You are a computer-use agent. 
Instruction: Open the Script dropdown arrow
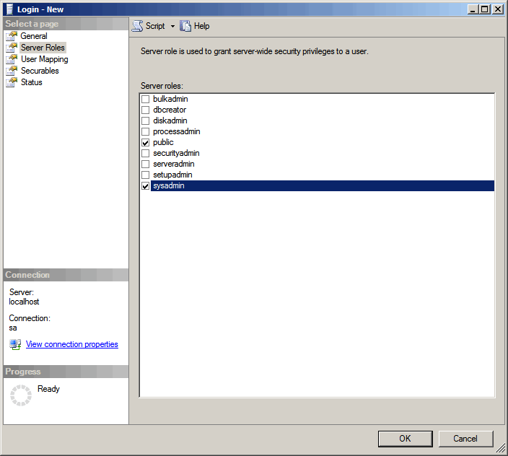coord(172,26)
